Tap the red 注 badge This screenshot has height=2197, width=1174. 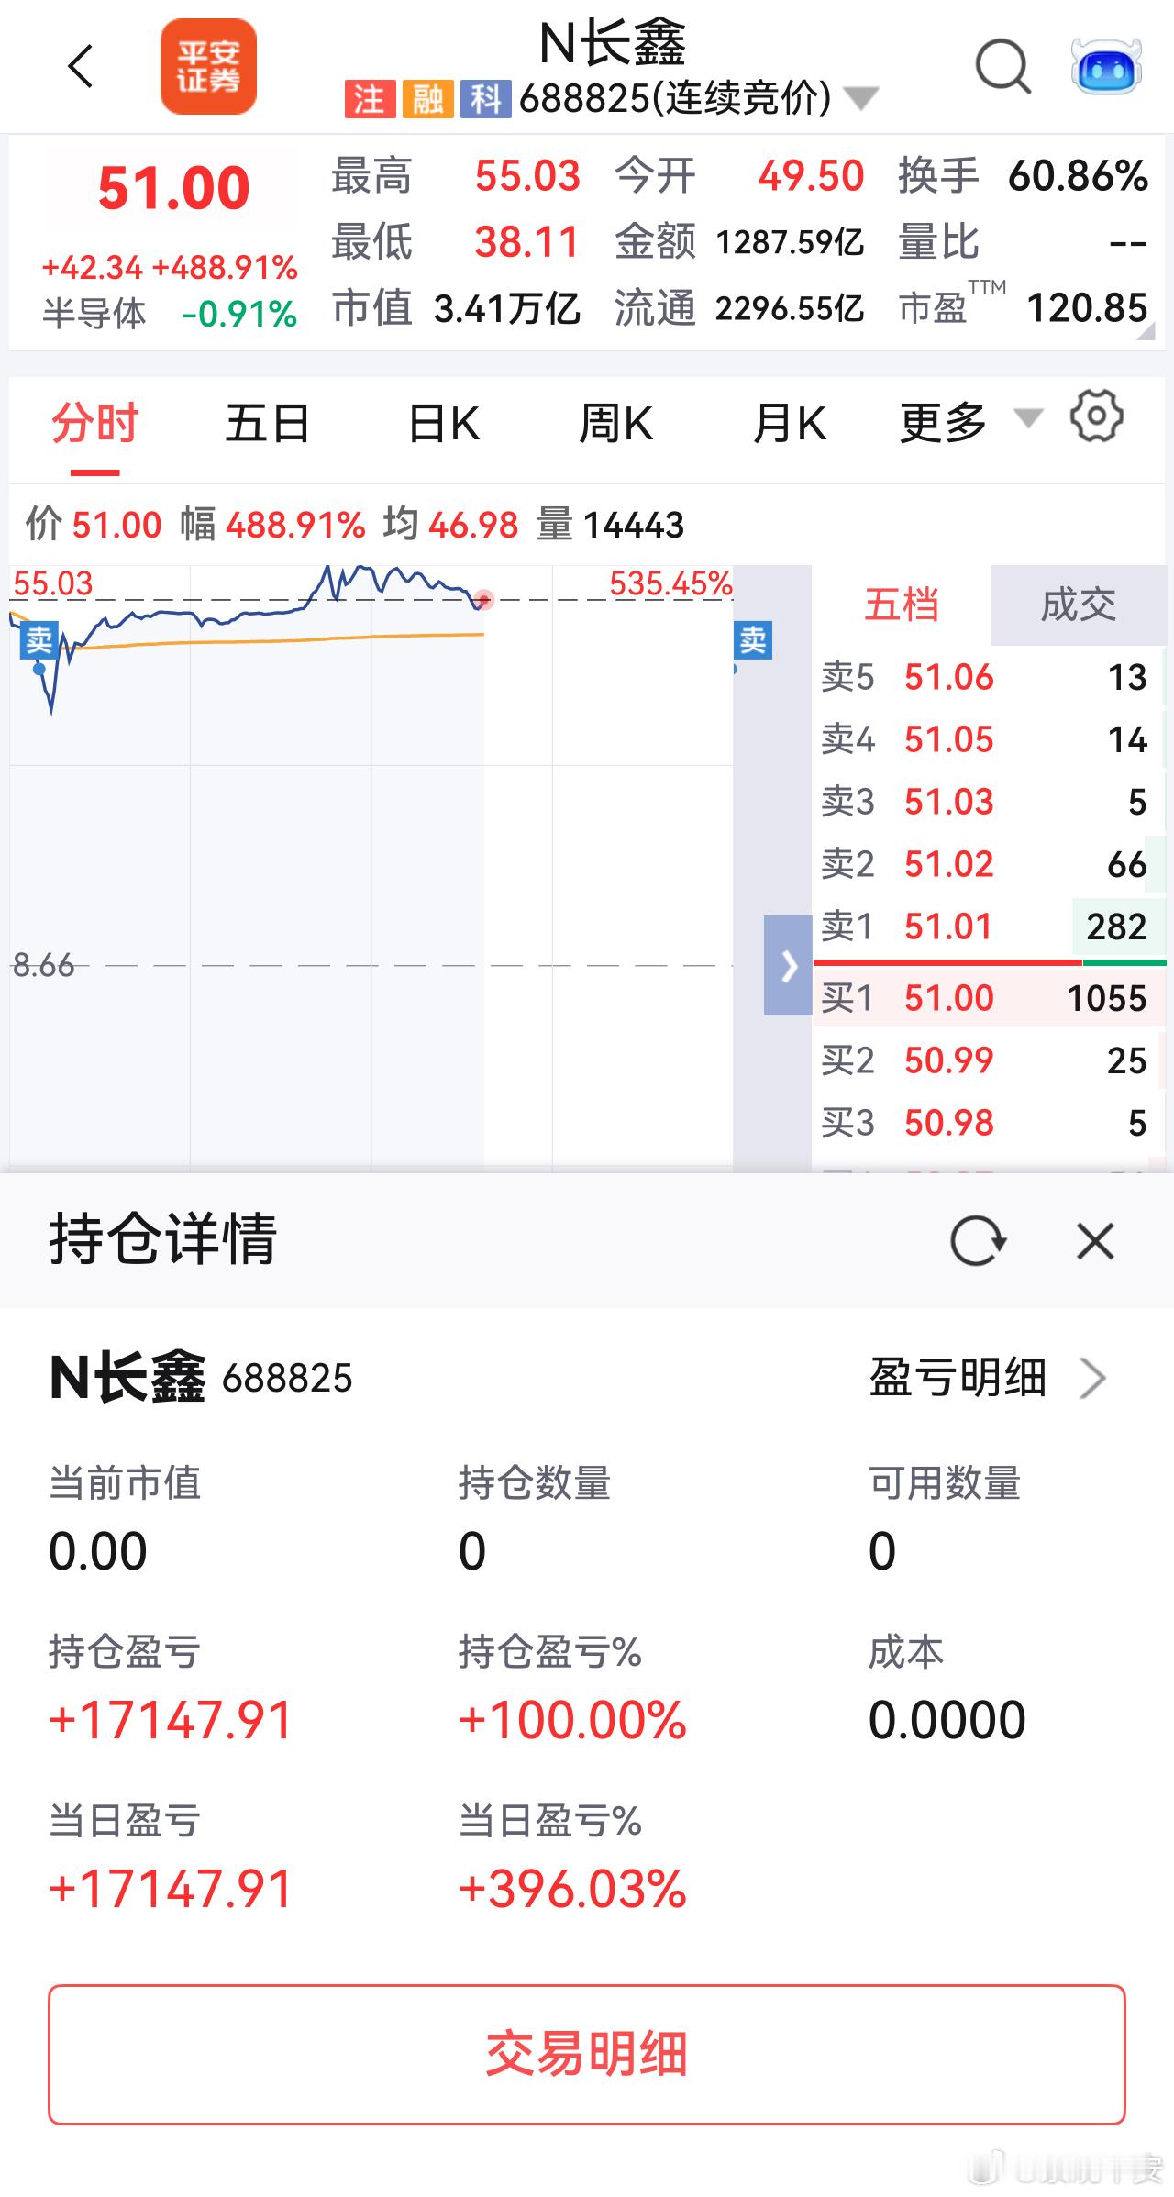369,99
